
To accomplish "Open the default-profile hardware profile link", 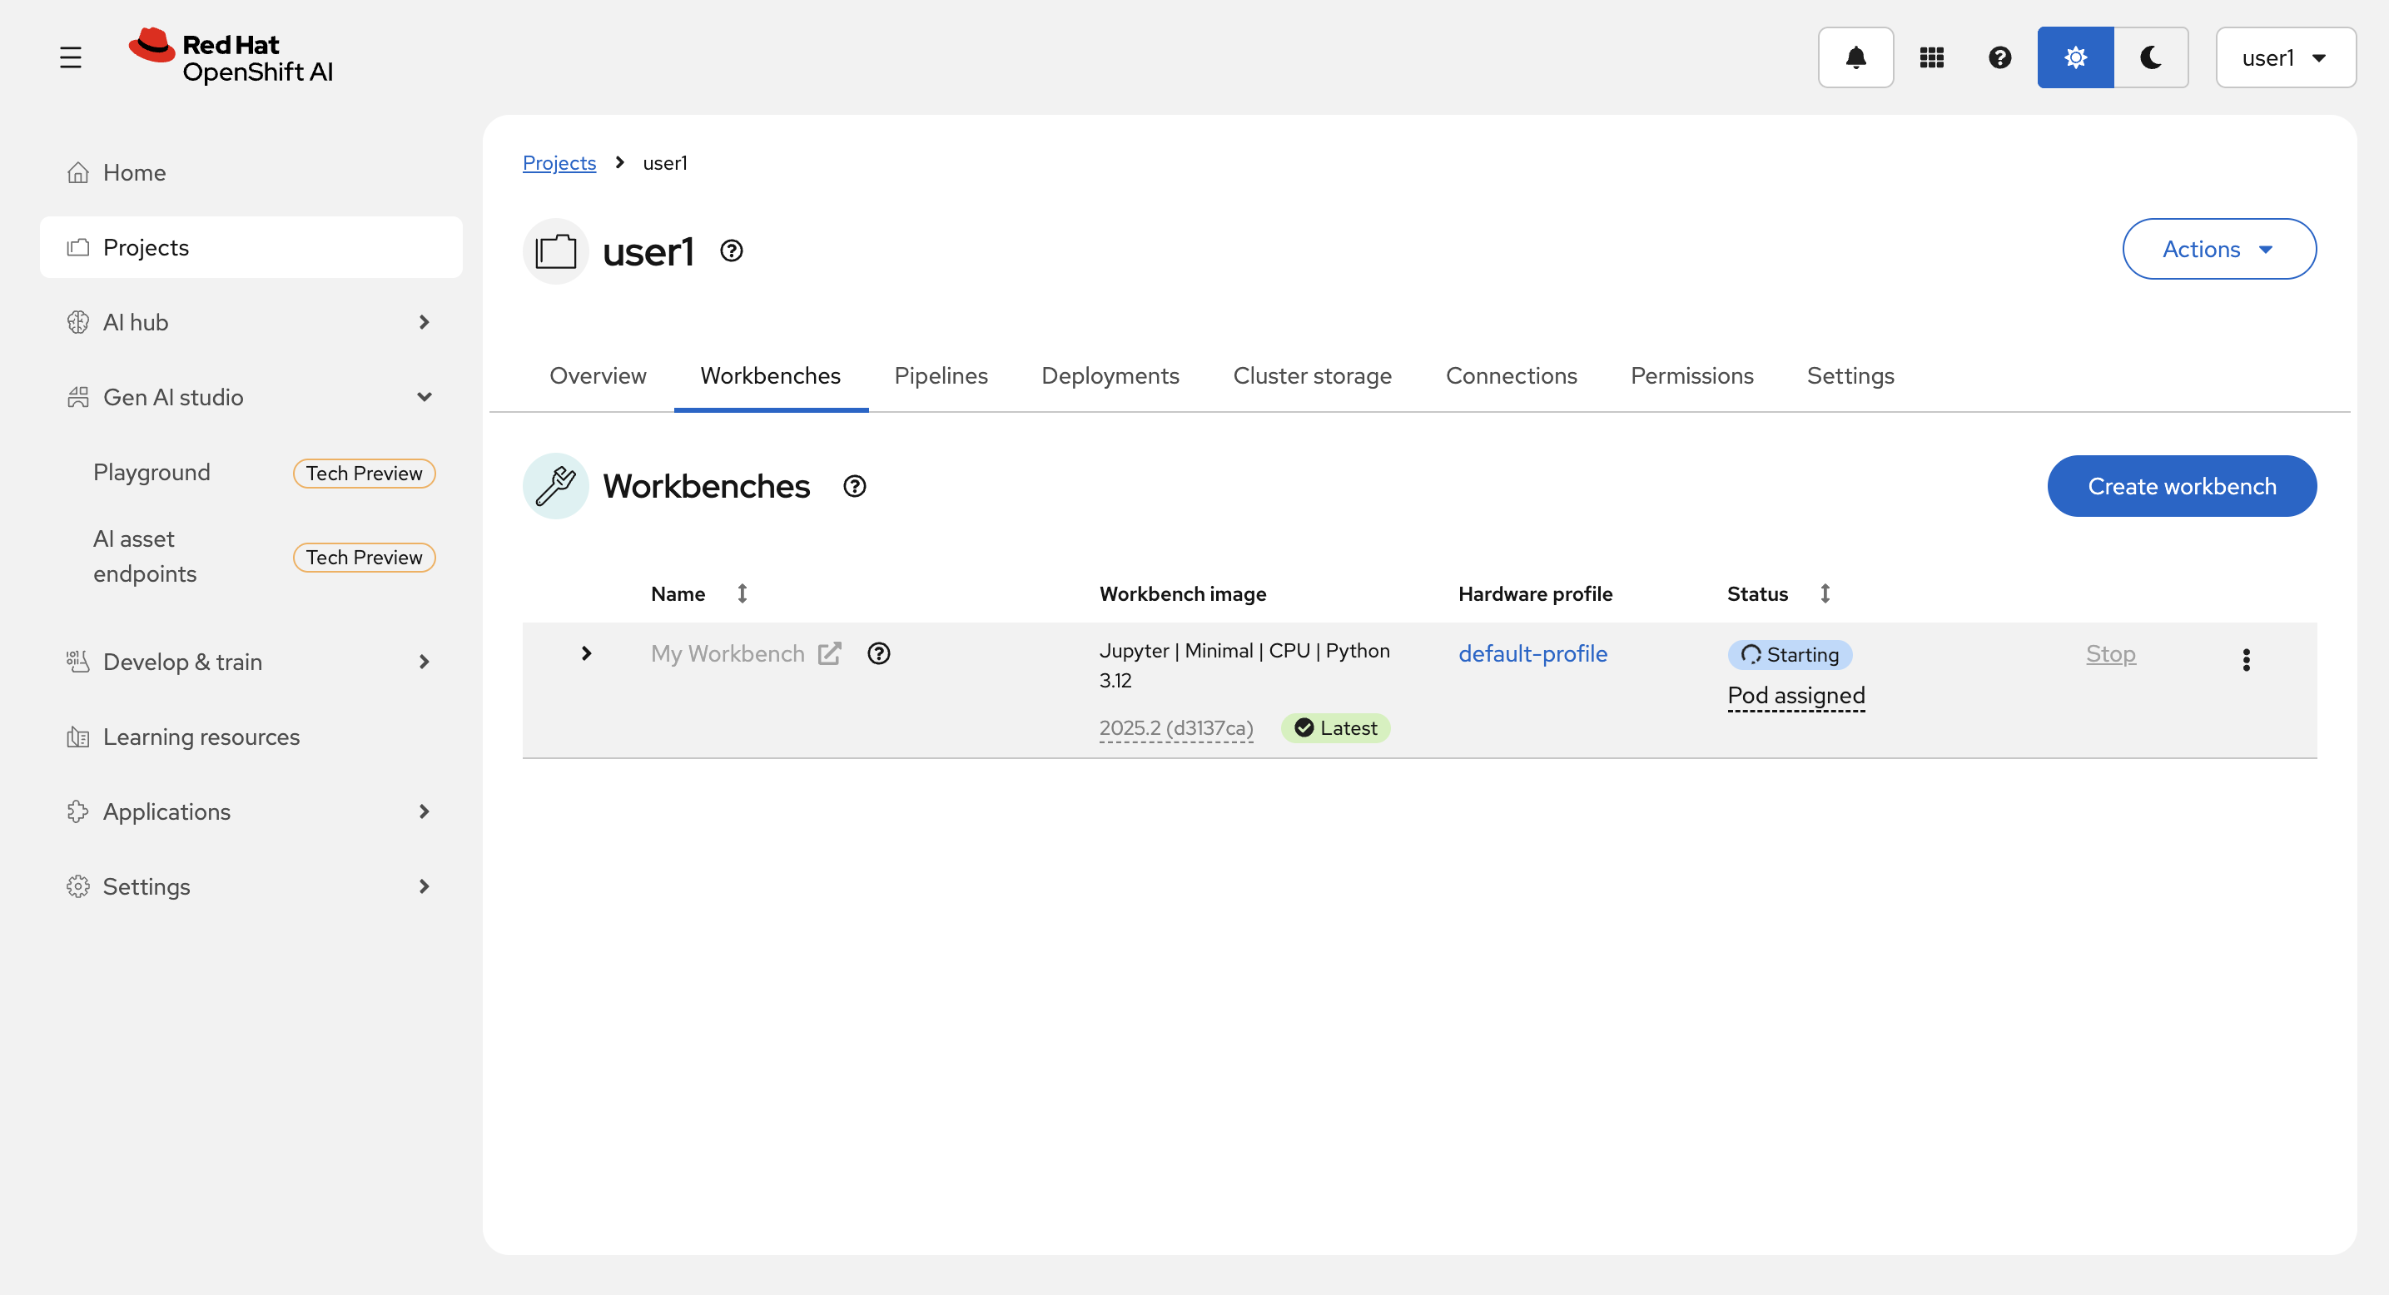I will coord(1532,653).
